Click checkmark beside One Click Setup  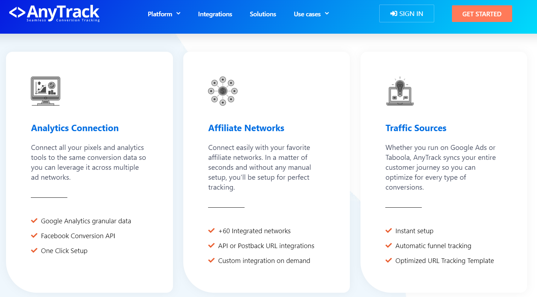point(34,251)
